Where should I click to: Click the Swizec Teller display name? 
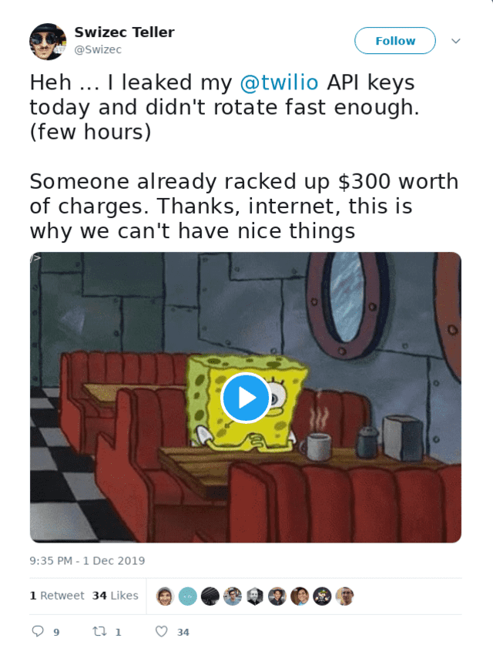pos(124,32)
